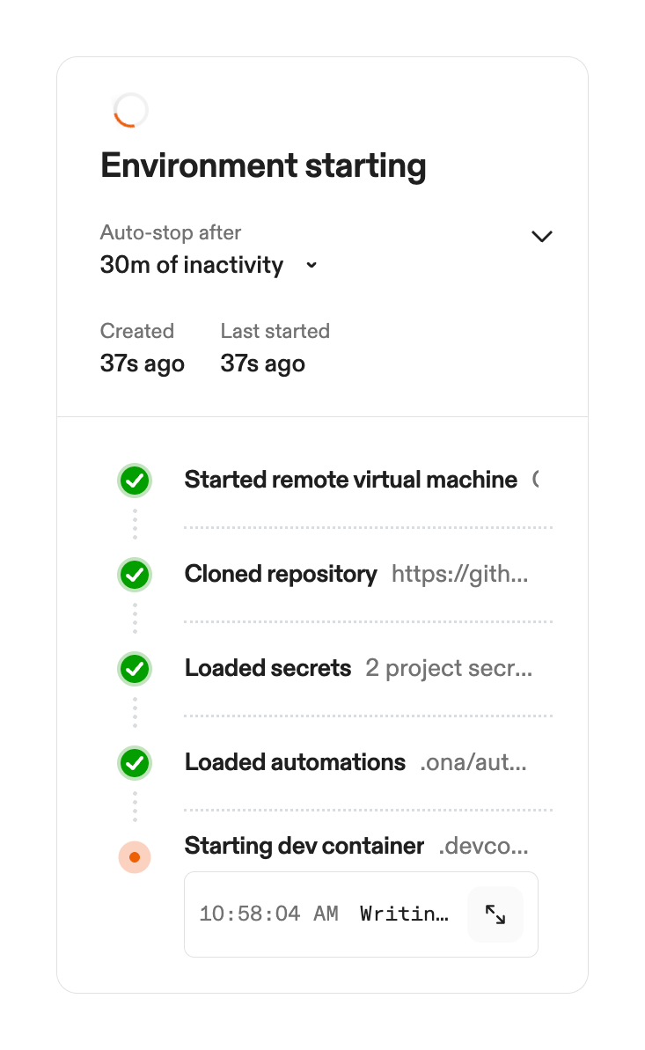Click green check beside Loaded secrets

point(135,669)
